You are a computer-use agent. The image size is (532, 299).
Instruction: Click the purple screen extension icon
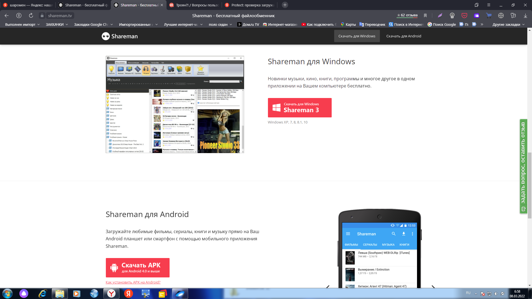tap(477, 16)
